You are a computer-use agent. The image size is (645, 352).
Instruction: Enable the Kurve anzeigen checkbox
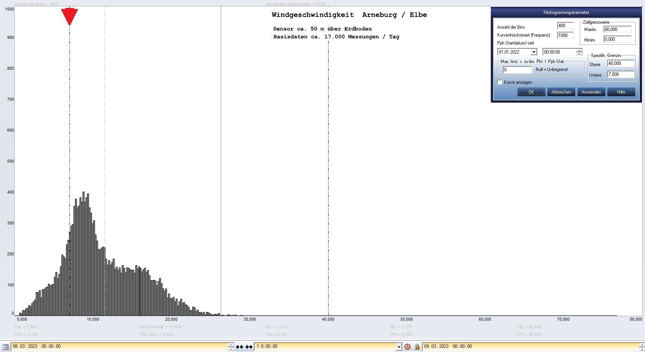point(500,82)
